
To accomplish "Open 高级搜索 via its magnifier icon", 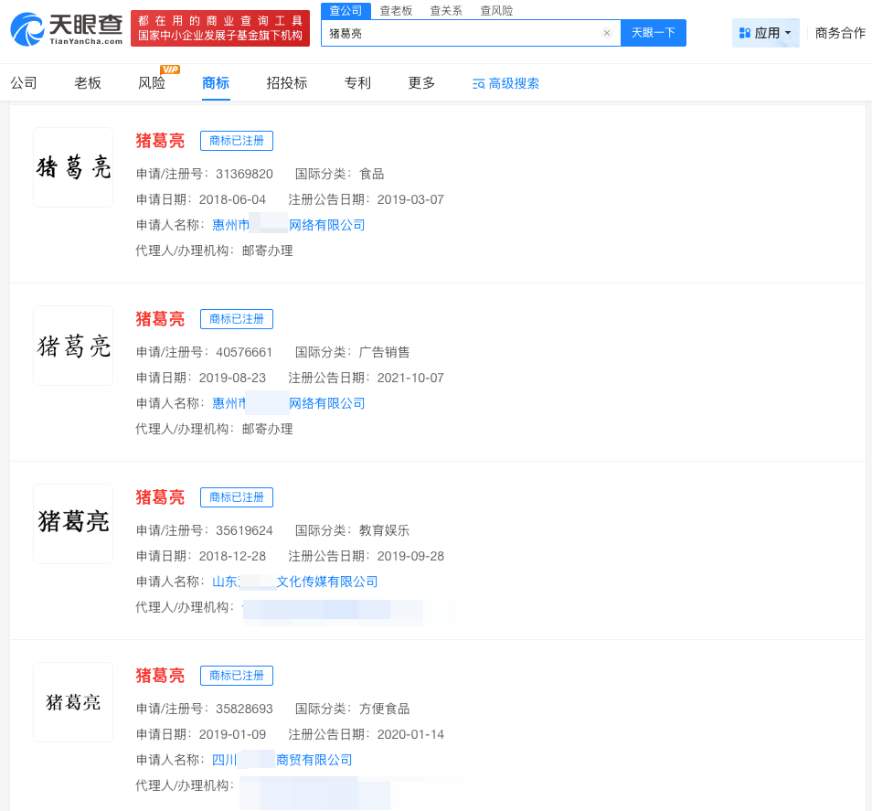I will point(477,82).
